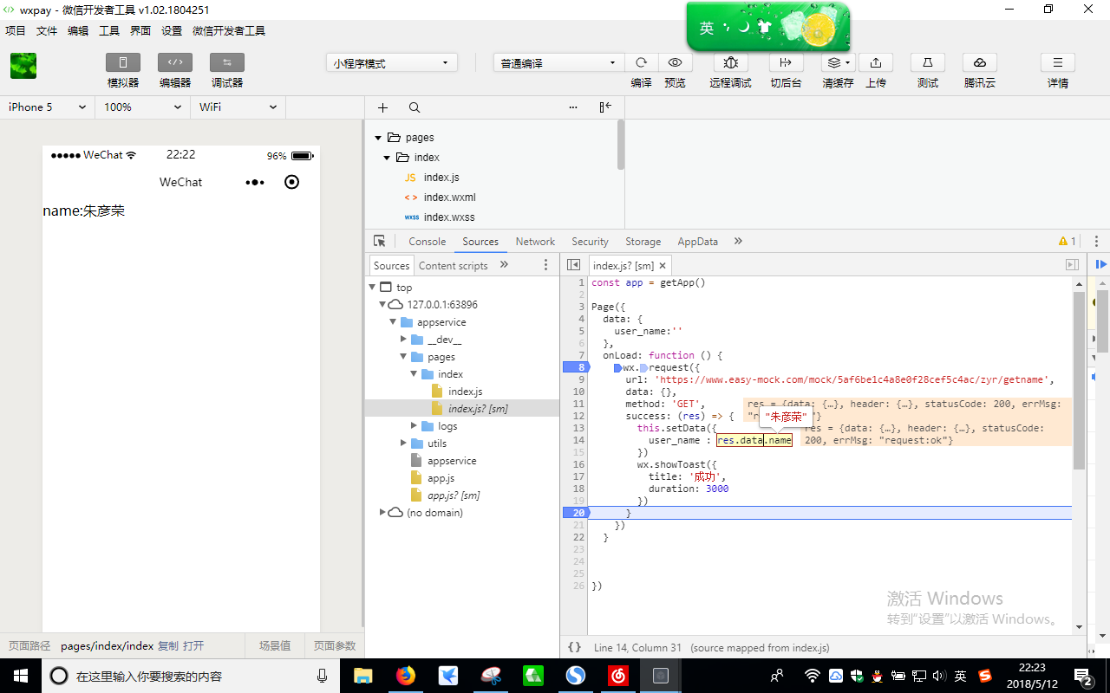The image size is (1110, 693).
Task: Click the compile refresh icon
Action: click(x=641, y=62)
